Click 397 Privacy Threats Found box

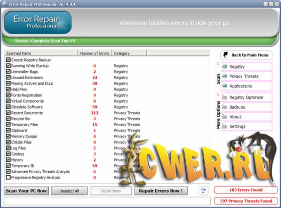(246, 201)
